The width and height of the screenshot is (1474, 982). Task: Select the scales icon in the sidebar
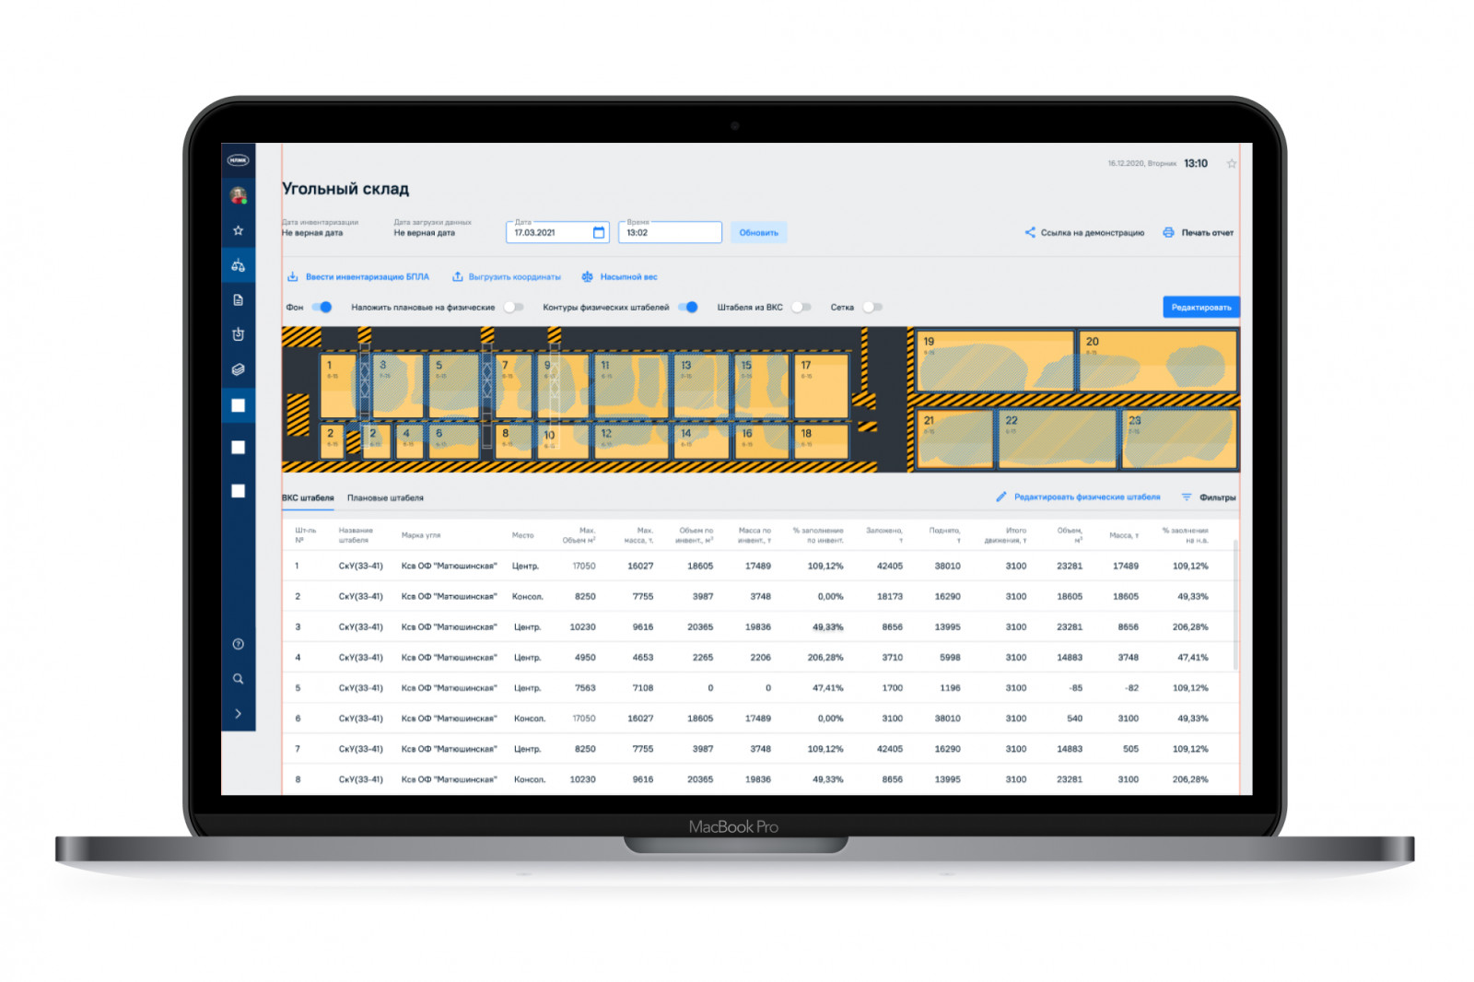click(238, 265)
